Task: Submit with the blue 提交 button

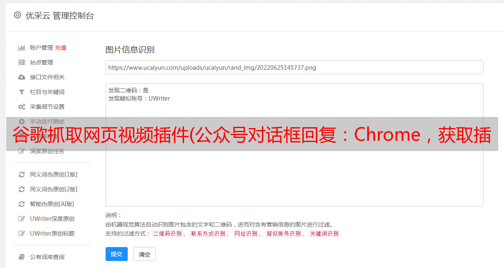Action: click(x=117, y=254)
